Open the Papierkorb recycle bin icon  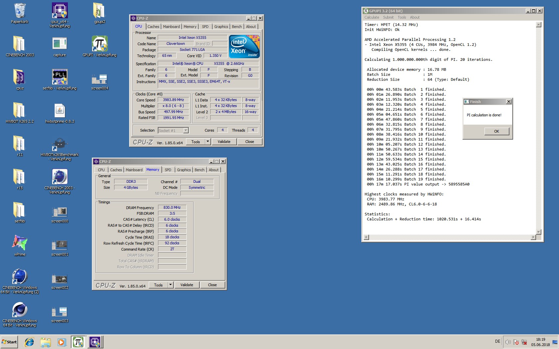tap(20, 11)
